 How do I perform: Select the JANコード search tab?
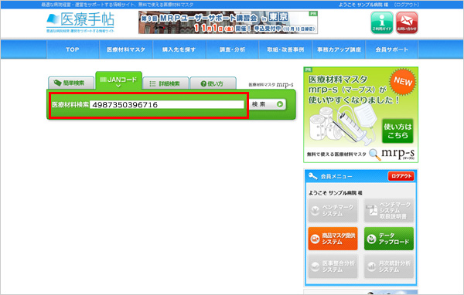pos(118,80)
